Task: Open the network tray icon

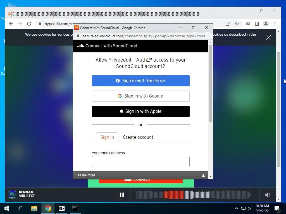Action: tap(243, 208)
